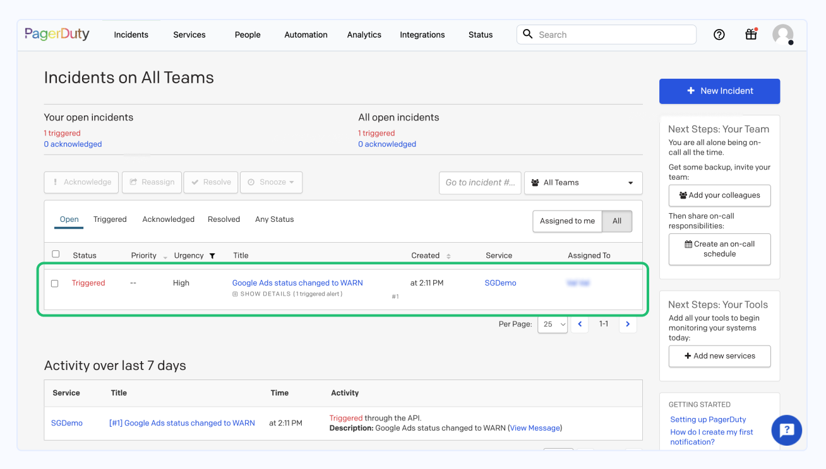Viewport: 826px width, 469px height.
Task: Type in the Go to incident field
Action: coord(480,182)
